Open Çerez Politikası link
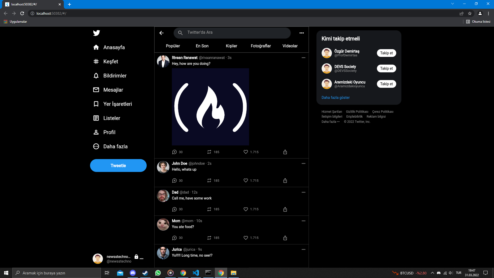 click(x=383, y=112)
